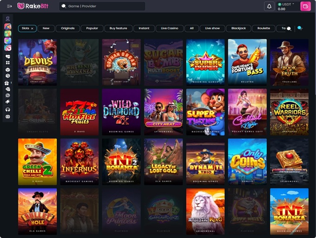Select the Roulette category filter
The width and height of the screenshot is (316, 238).
(263, 28)
